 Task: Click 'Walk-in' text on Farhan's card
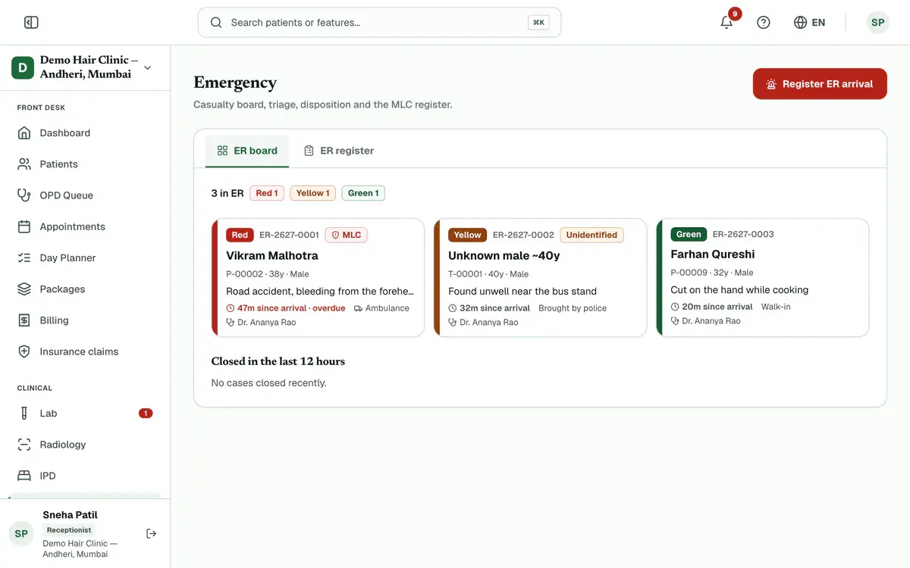[x=776, y=307]
